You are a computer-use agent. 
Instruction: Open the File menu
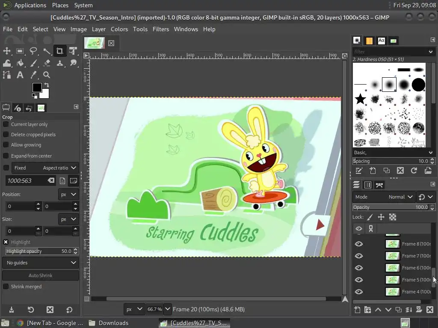tap(8, 29)
